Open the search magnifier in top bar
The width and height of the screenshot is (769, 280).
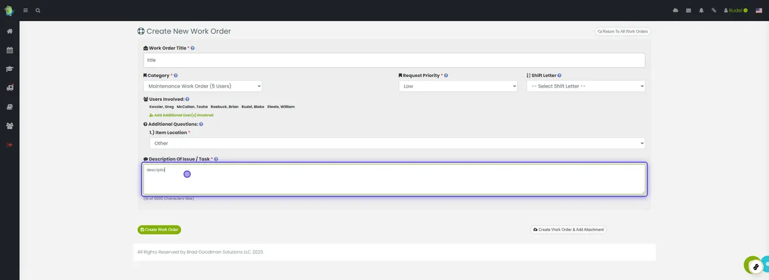click(x=38, y=11)
